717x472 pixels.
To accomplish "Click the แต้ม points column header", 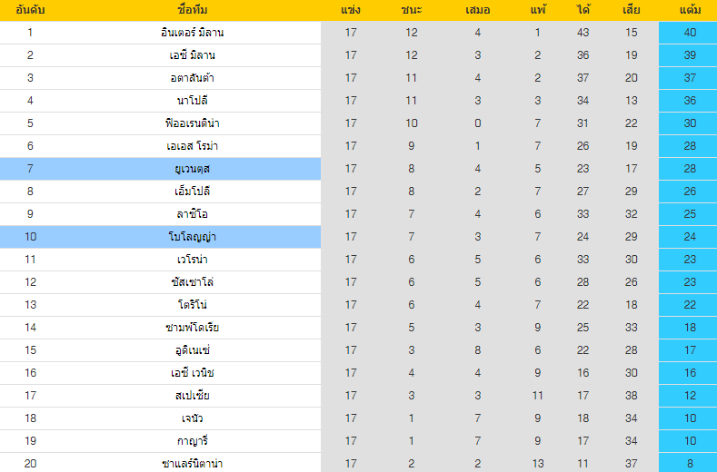I will (x=690, y=10).
